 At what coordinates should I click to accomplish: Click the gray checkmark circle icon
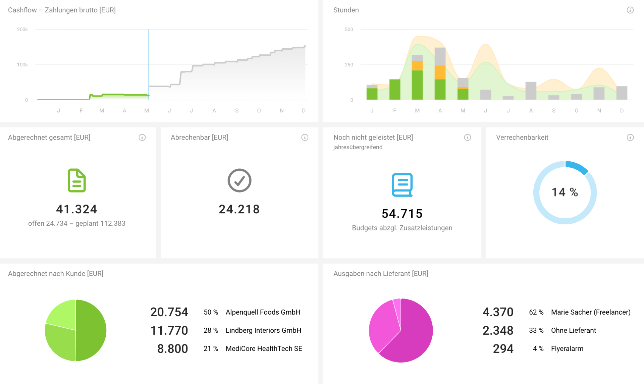coord(239,180)
